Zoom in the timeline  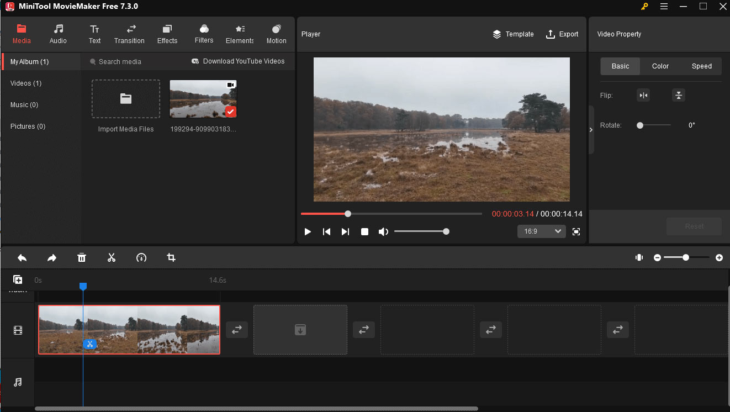coord(719,258)
